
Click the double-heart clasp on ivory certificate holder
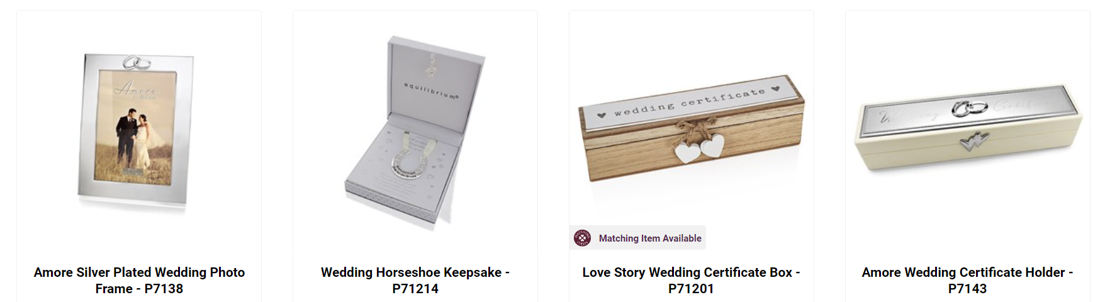click(x=974, y=141)
